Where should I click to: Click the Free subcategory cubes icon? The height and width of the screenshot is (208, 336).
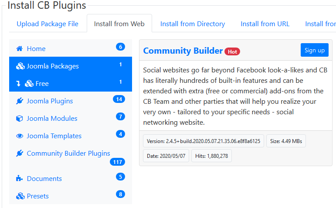(x=29, y=83)
